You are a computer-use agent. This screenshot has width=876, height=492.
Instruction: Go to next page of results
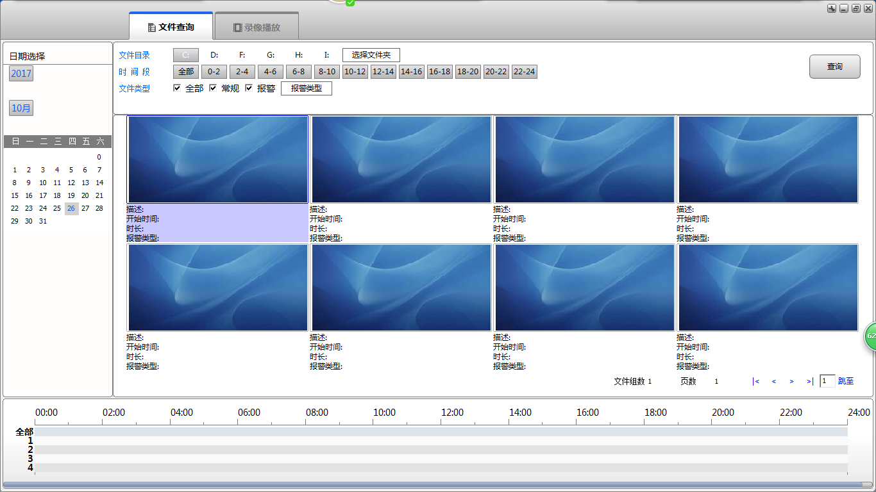(792, 381)
